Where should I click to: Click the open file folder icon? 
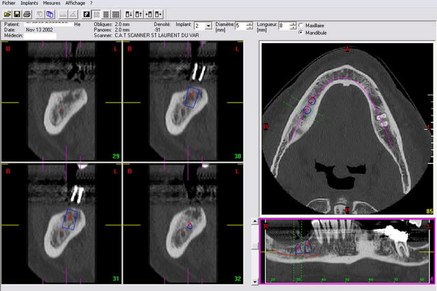coord(7,14)
